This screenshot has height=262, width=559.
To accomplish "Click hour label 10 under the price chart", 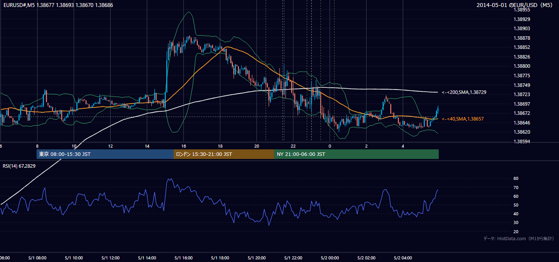I will coord(74,146).
